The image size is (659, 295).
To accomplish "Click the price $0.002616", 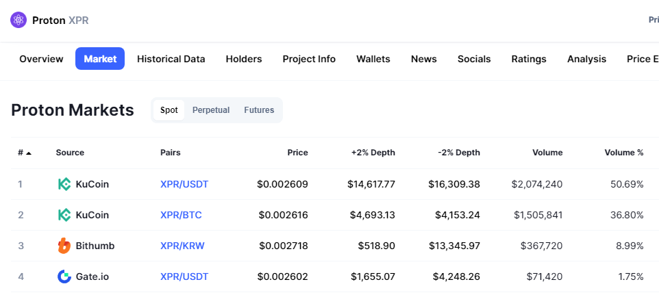I will [x=284, y=215].
